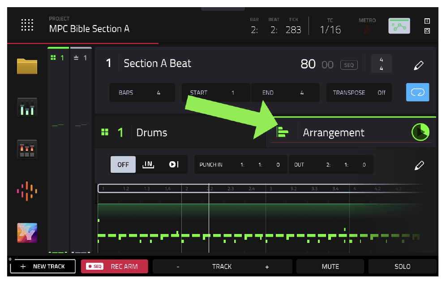Open the Arrangement view tab
Screen dimensions: 446x284
click(x=333, y=133)
